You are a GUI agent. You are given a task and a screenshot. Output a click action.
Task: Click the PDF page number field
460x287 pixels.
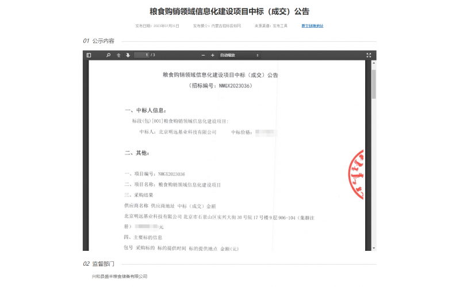click(141, 55)
